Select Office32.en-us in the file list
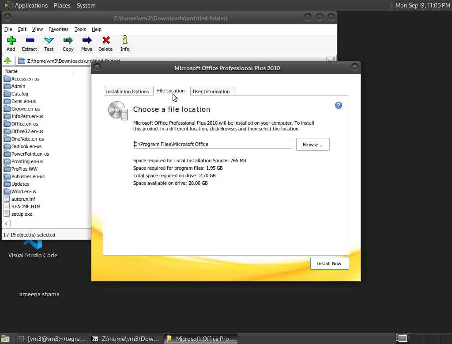Screen dimensions: 452x344 pyautogui.click(x=27, y=131)
